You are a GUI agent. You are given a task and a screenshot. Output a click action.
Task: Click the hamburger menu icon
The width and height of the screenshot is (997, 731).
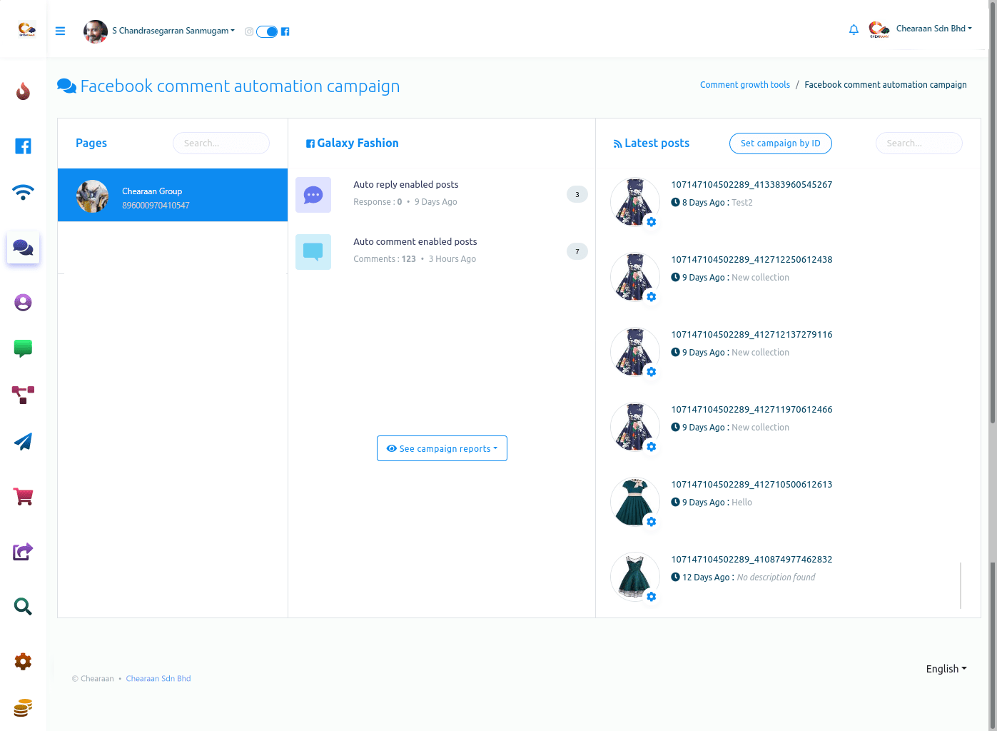click(x=61, y=31)
